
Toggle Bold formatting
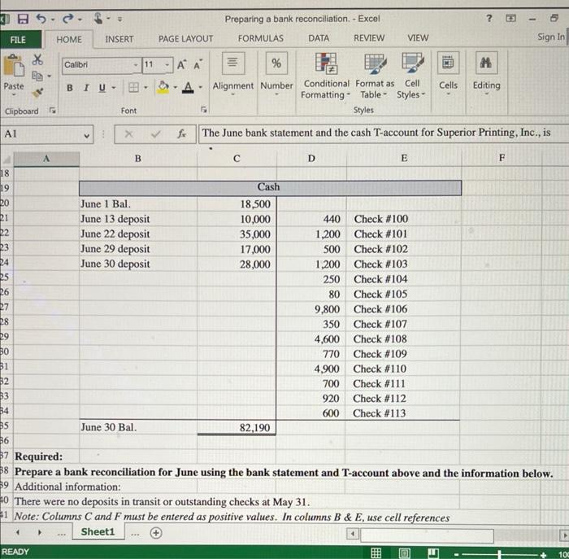(x=70, y=88)
